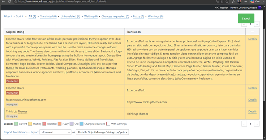Open browser profile avatar
The height and width of the screenshot is (140, 266).
coord(239,1)
